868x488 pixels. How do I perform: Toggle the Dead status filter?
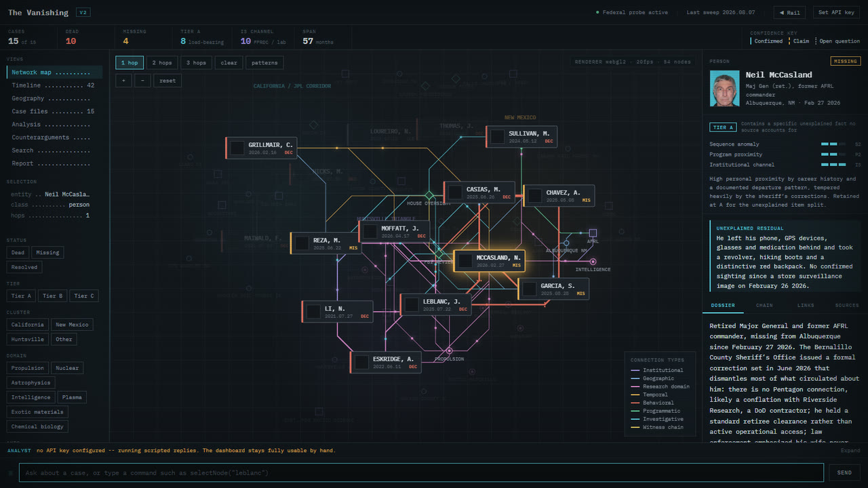click(x=18, y=252)
